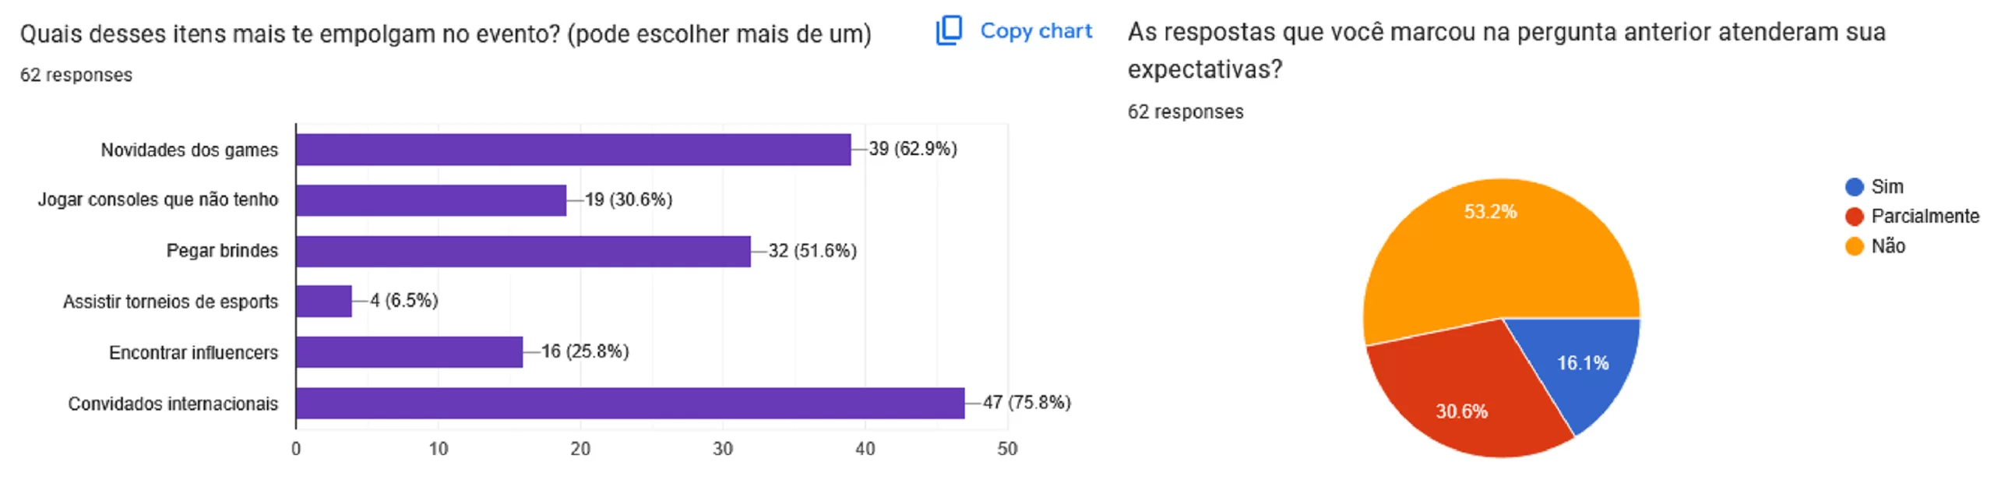Click the blue Sim legend dot
The image size is (1994, 487).
coord(1854,187)
